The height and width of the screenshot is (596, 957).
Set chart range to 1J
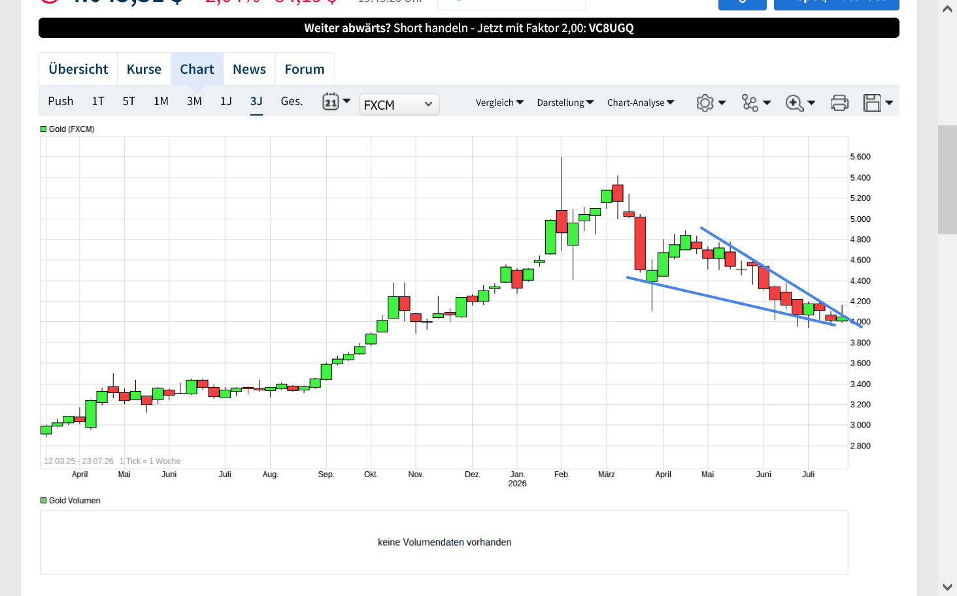(x=226, y=101)
